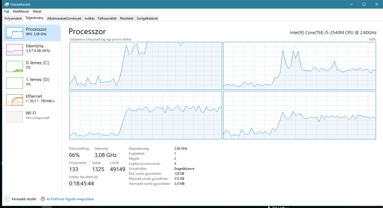Viewport: 383px width, 208px height.
Task: Click the Logikai processzorok label
Action: (144, 164)
